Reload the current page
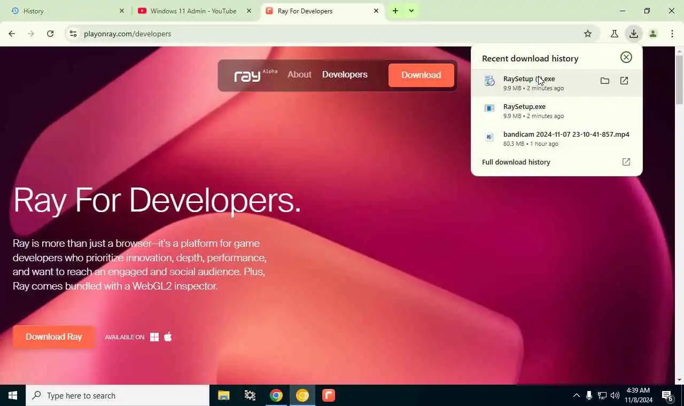The image size is (684, 406). 50,34
